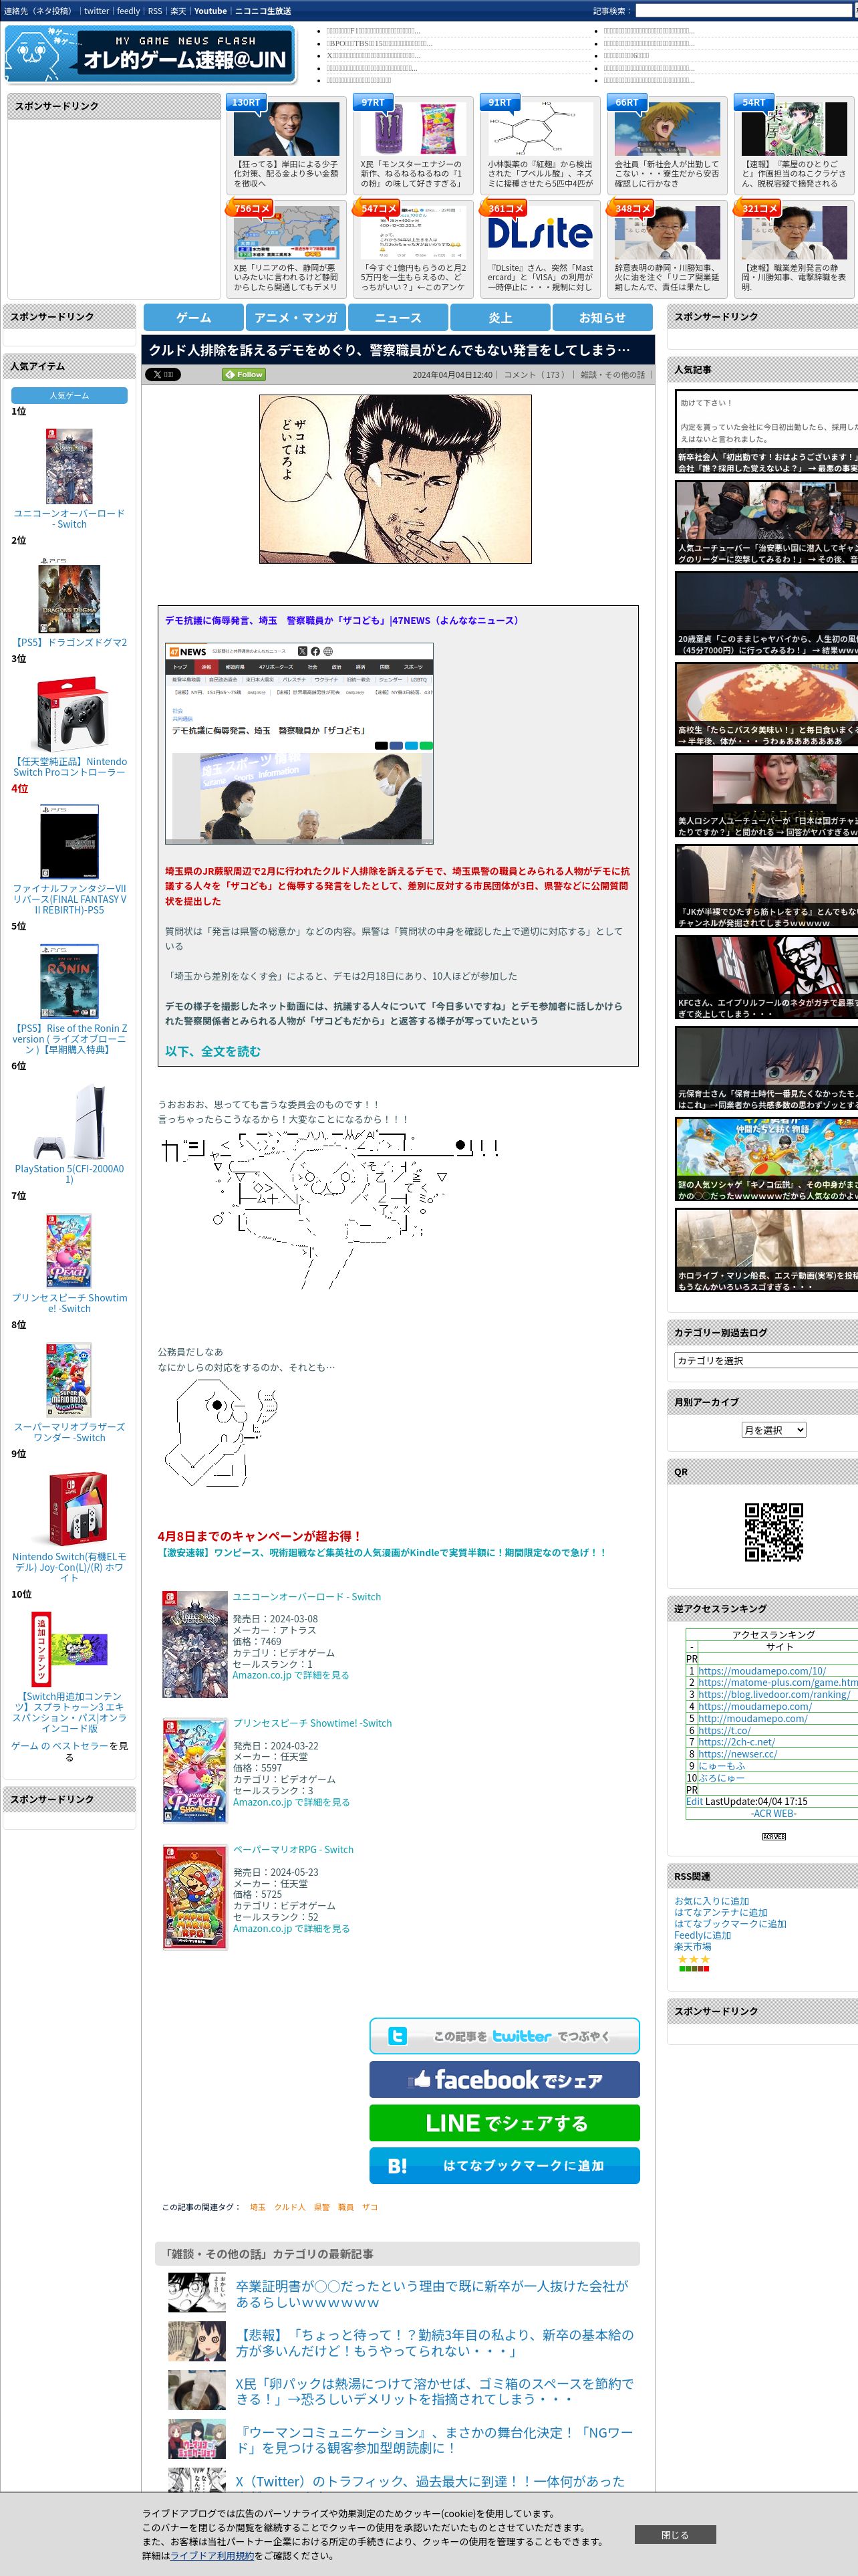Open the ニュース navigation tab
Image resolution: width=858 pixels, height=2576 pixels.
tap(398, 317)
